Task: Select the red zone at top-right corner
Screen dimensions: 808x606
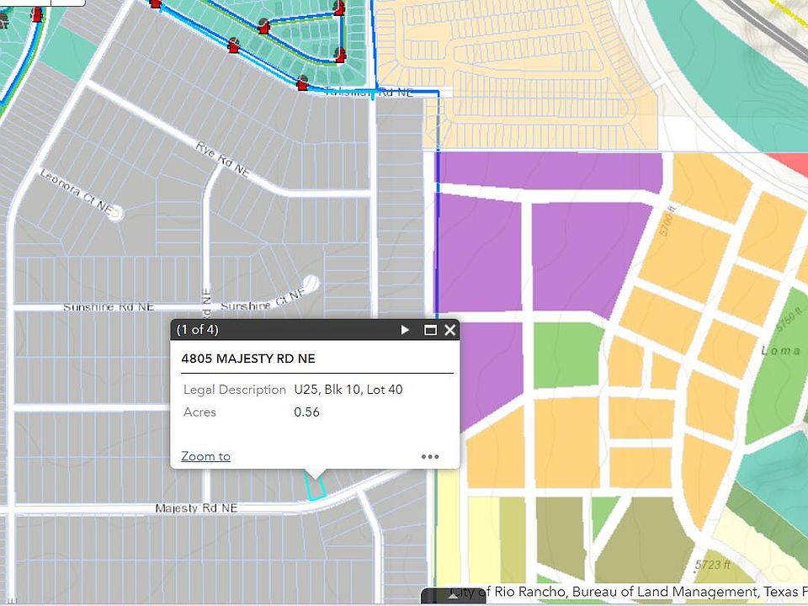Action: 788,164
